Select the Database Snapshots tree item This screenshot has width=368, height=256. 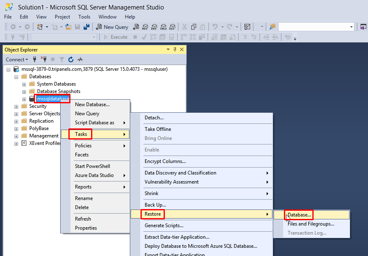pyautogui.click(x=59, y=91)
